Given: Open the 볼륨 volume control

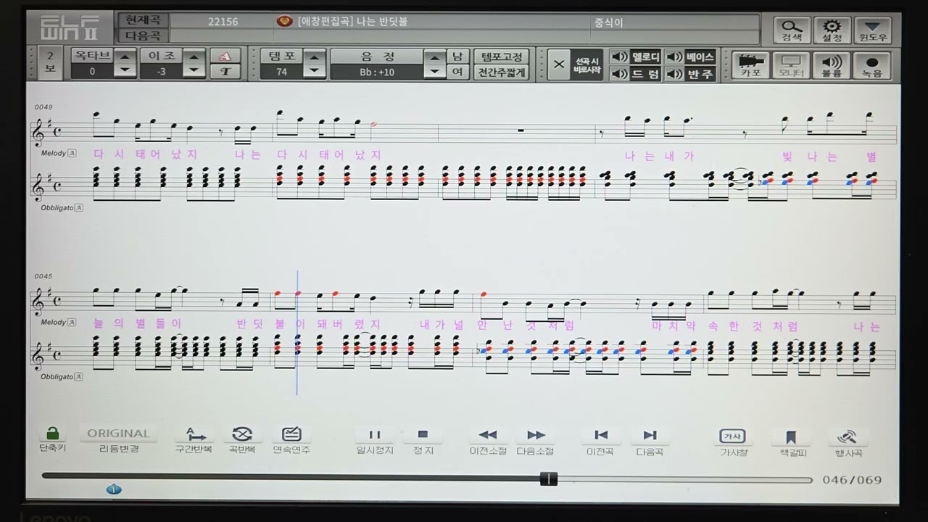Looking at the screenshot, I should [x=832, y=65].
